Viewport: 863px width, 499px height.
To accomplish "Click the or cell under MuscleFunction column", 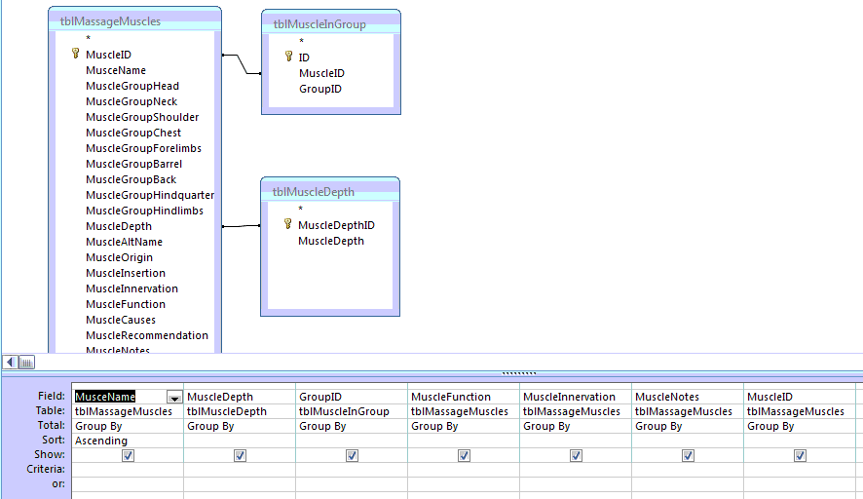I will click(x=464, y=484).
